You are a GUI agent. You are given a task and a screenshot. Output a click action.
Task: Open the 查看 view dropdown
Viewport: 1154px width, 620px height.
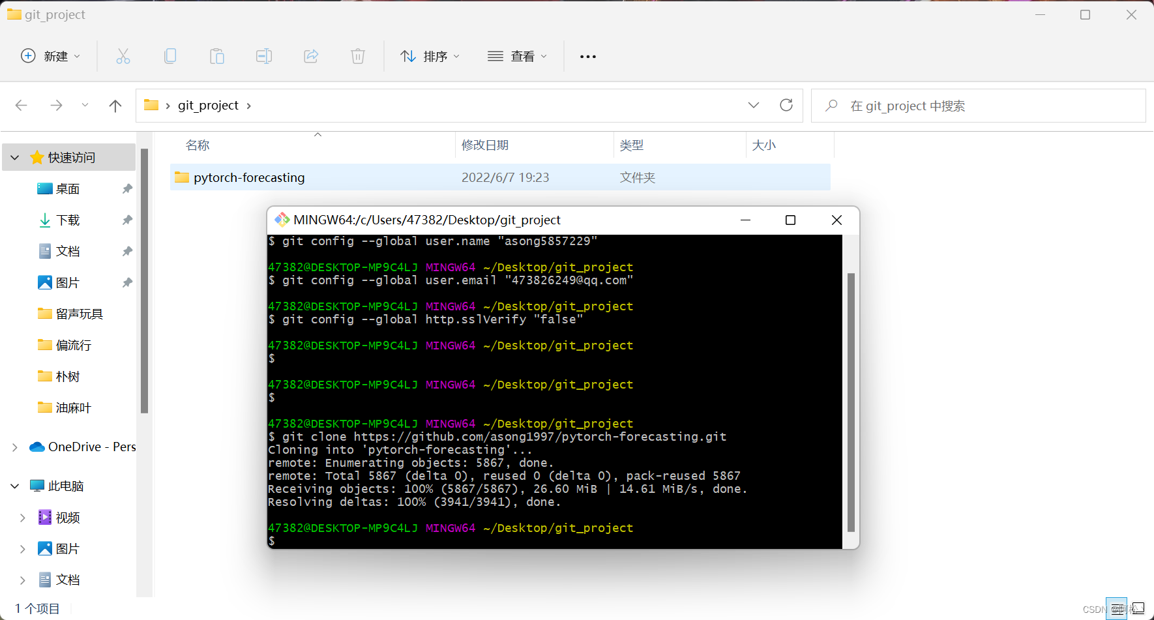pyautogui.click(x=518, y=56)
